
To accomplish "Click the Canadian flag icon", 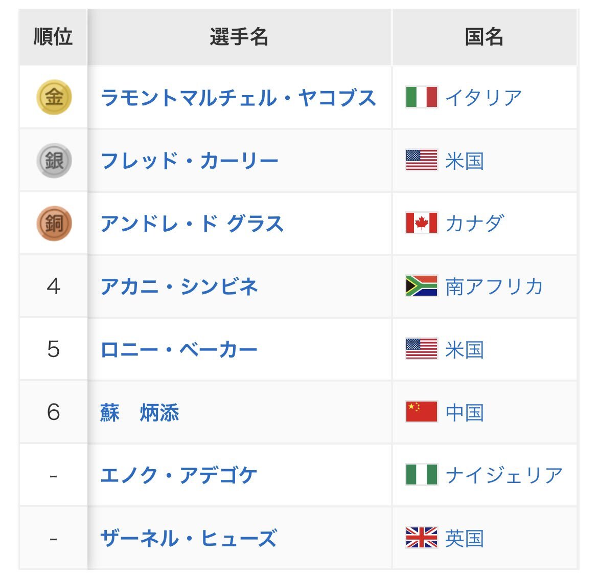I will (421, 223).
